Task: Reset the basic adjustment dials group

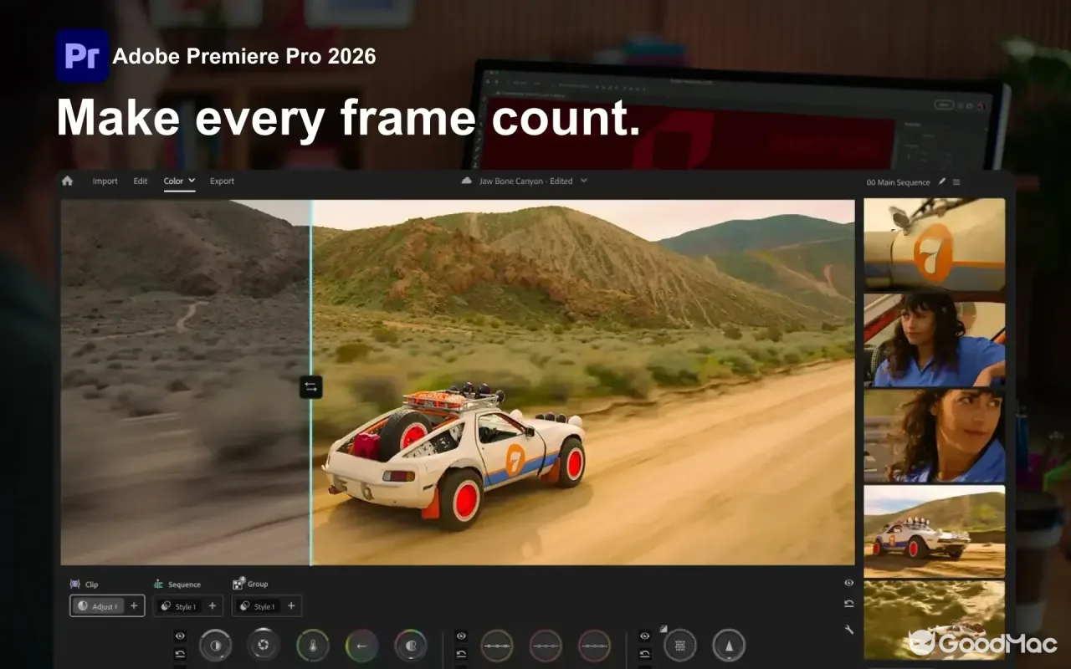Action: [180, 653]
